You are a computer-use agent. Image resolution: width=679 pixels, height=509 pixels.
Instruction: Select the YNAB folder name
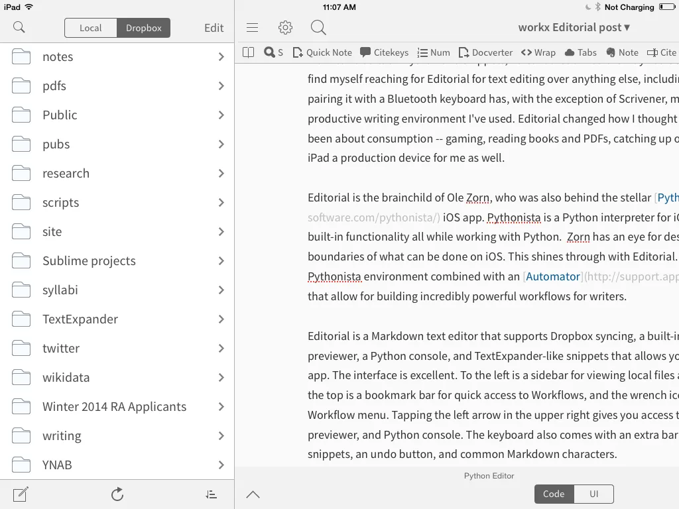coord(57,465)
